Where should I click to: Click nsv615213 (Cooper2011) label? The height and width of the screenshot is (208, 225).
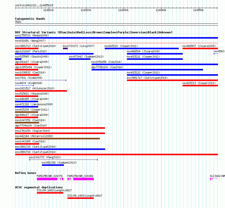199,83
